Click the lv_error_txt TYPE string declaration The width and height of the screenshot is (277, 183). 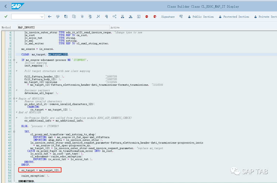click(x=50, y=38)
